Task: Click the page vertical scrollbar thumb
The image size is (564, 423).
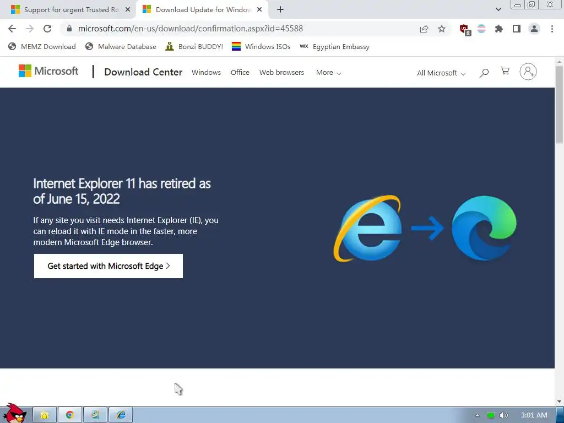Action: pyautogui.click(x=559, y=104)
